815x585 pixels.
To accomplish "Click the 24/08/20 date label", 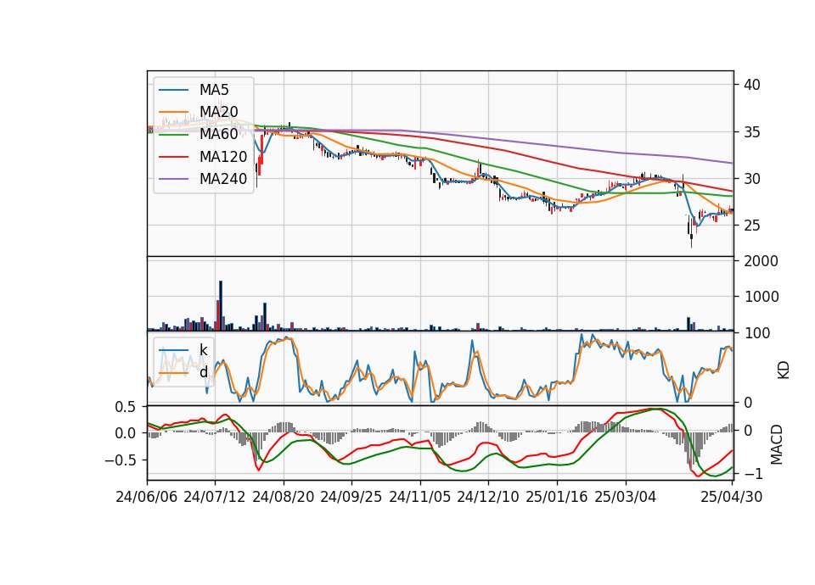I will [284, 497].
